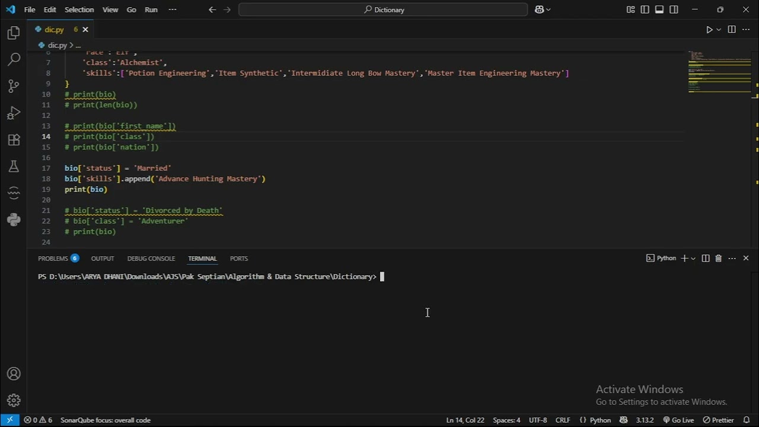Change line ending via CRLF
The image size is (759, 427).
tap(563, 420)
